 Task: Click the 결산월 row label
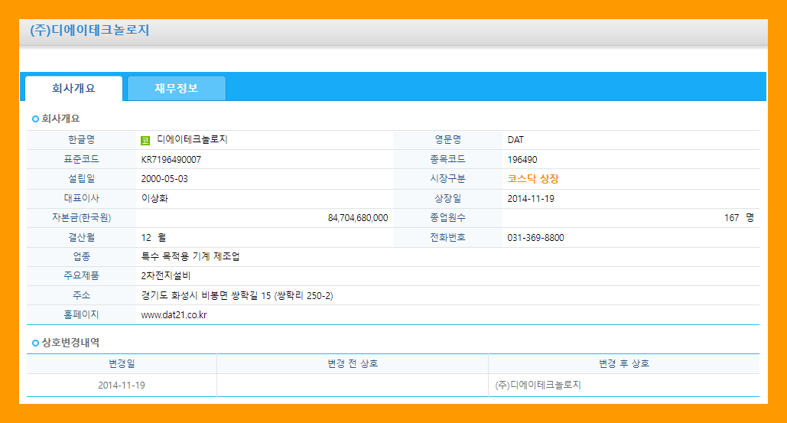81,237
